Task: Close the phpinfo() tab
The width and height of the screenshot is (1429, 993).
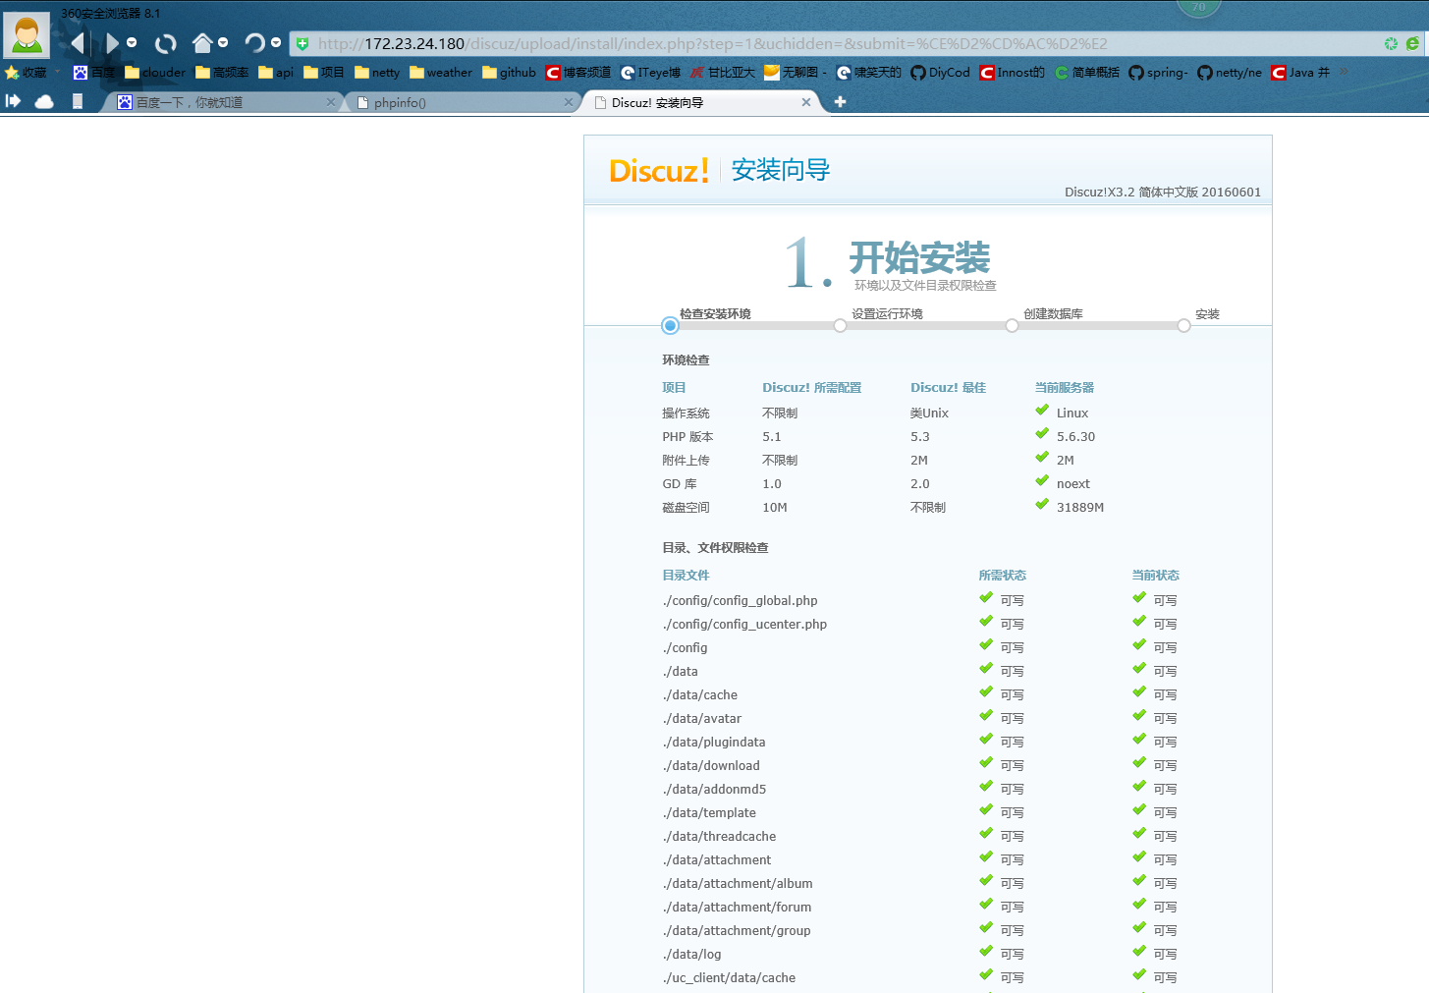Action: click(568, 102)
